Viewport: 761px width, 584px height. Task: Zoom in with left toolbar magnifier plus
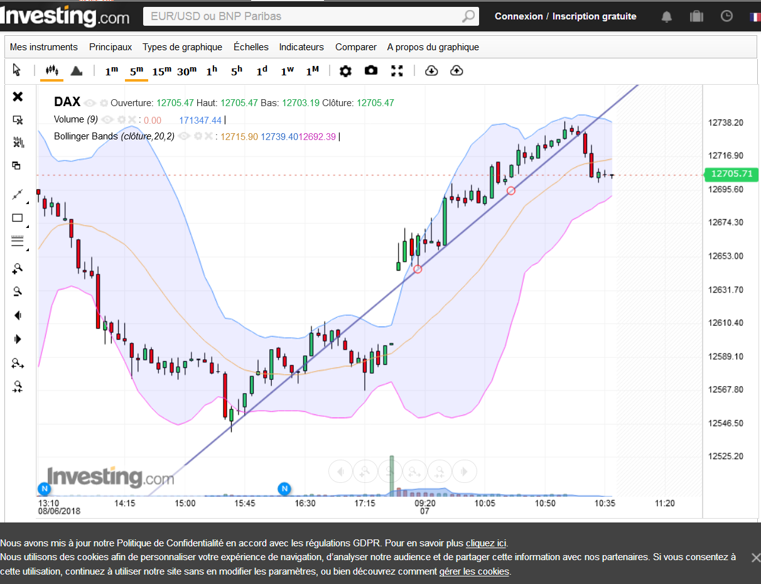pos(18,268)
